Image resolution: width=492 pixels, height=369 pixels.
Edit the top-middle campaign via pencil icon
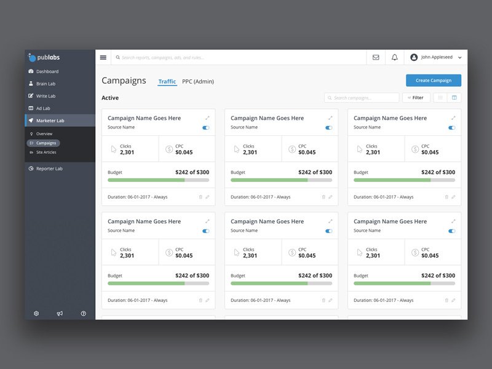click(330, 197)
